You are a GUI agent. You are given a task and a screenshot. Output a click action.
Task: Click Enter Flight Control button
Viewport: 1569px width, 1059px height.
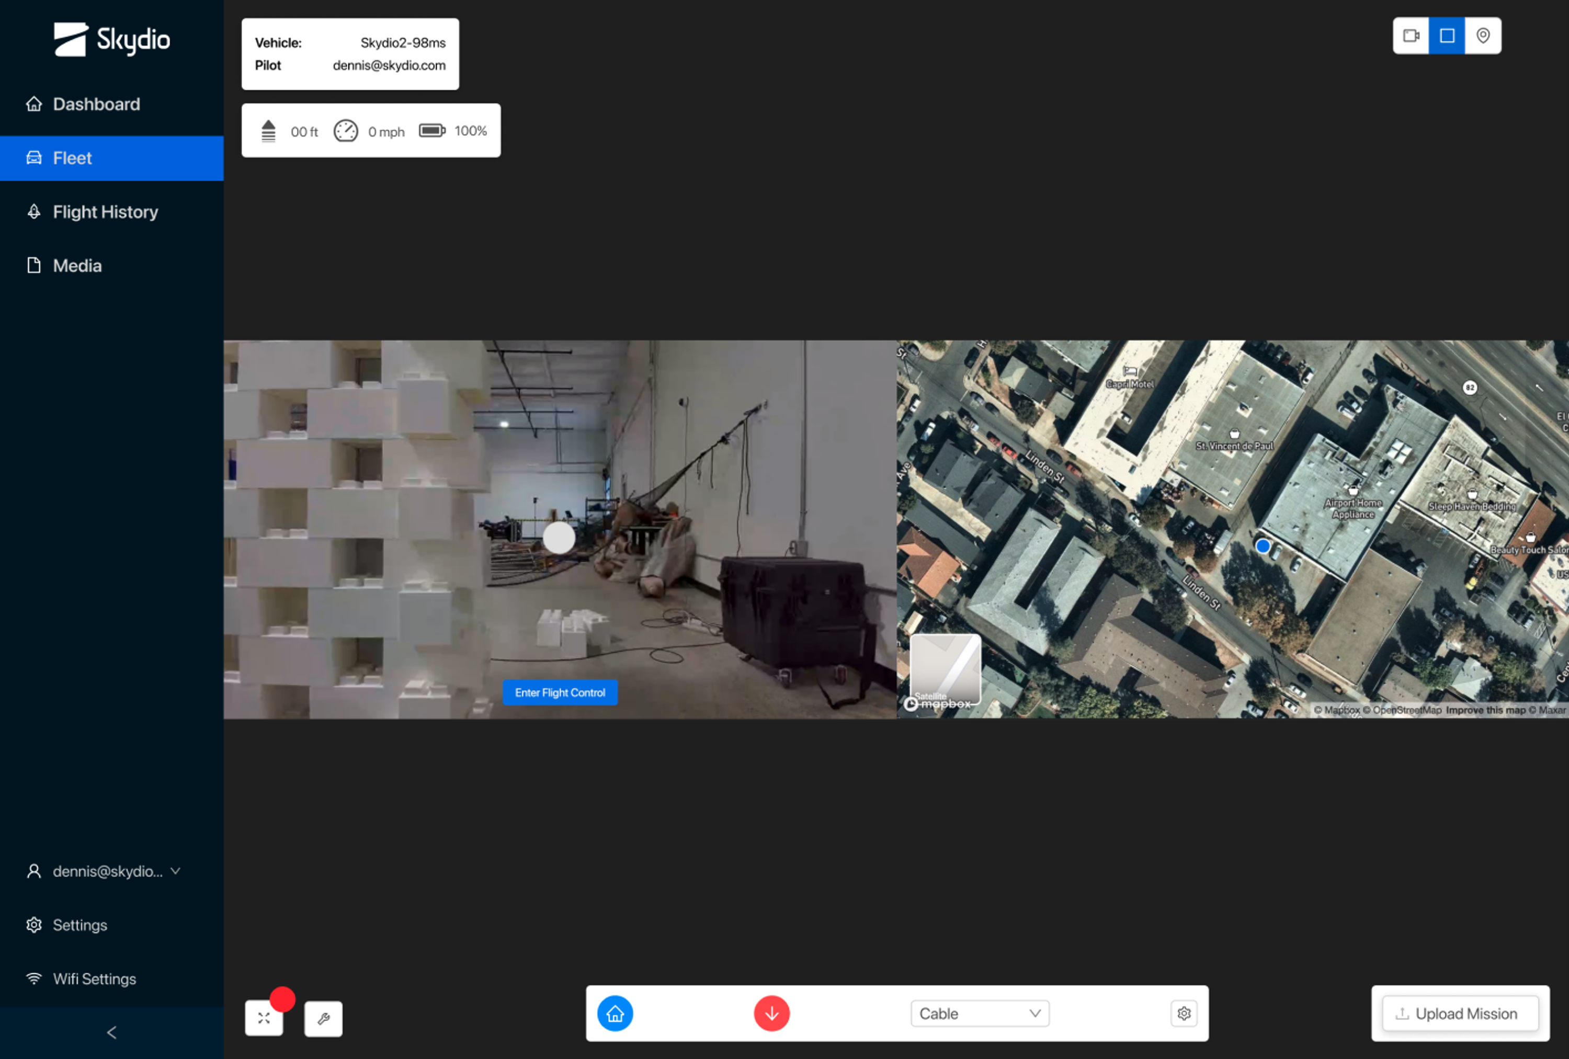click(x=560, y=692)
